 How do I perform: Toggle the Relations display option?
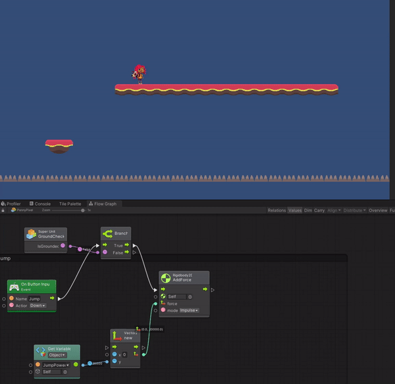click(x=276, y=210)
